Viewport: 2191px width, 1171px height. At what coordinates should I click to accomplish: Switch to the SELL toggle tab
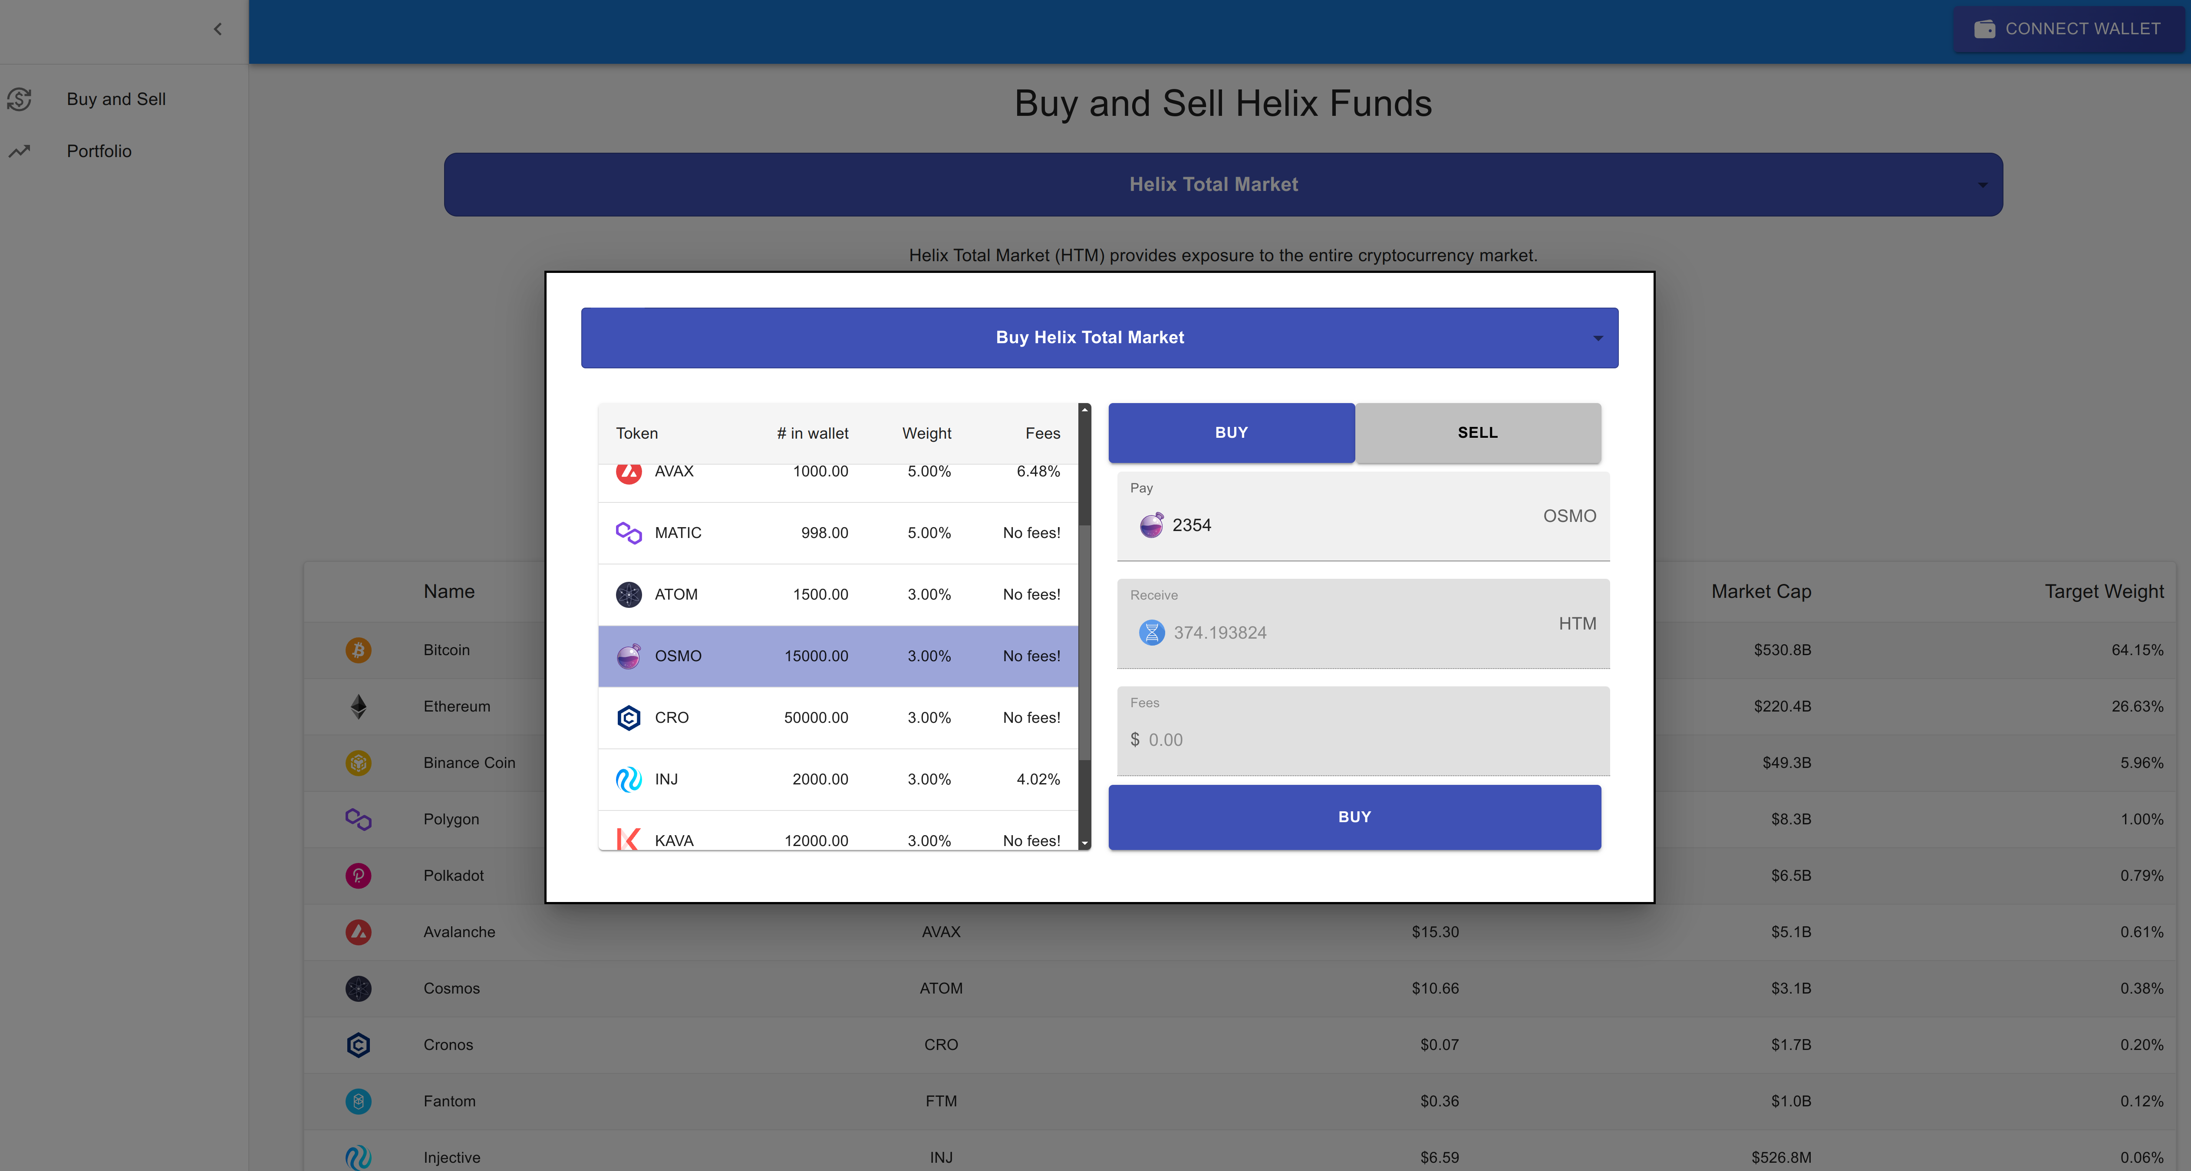coord(1477,433)
